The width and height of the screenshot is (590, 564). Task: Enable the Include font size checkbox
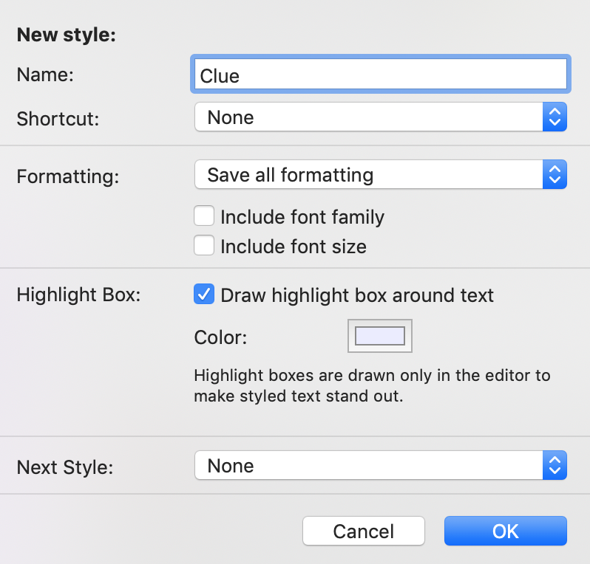204,245
